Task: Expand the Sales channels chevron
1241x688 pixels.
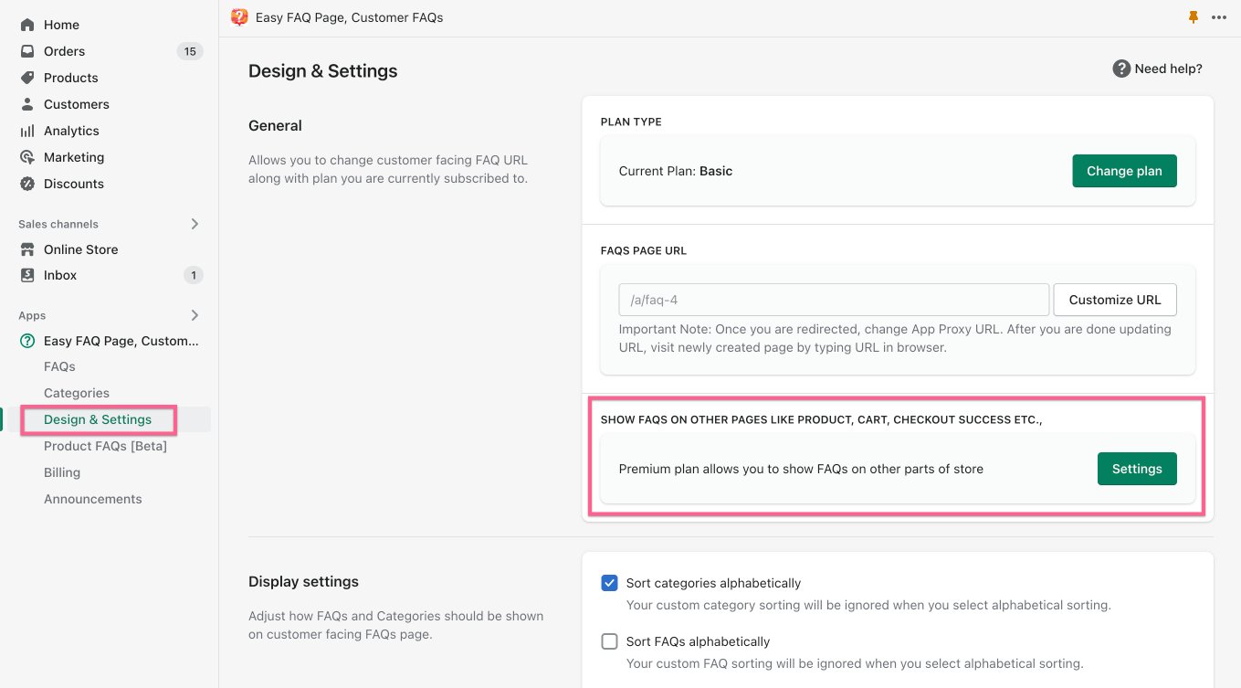Action: (x=195, y=224)
